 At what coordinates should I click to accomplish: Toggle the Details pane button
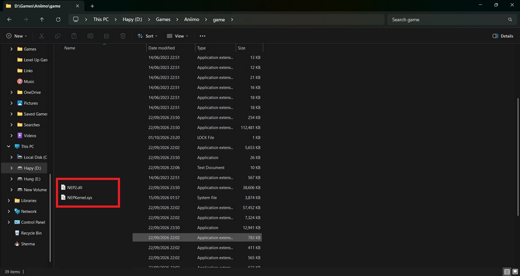(503, 36)
